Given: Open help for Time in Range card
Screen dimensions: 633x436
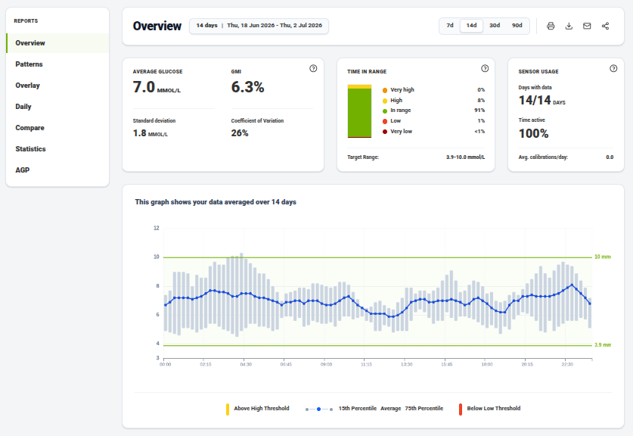Looking at the screenshot, I should (x=485, y=68).
